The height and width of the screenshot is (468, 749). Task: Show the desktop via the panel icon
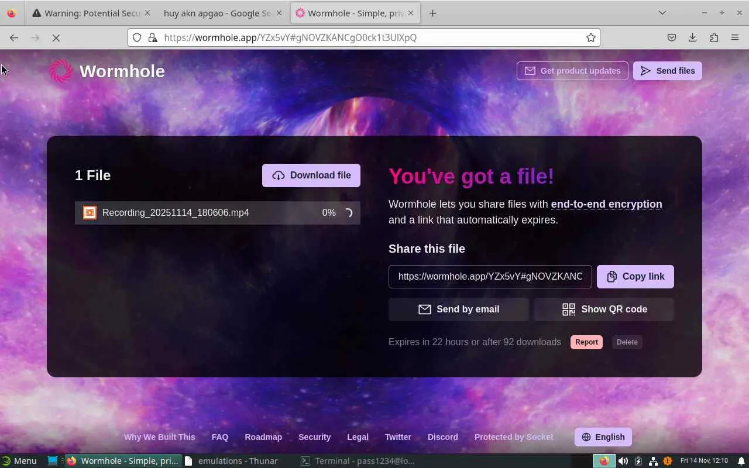tap(53, 461)
